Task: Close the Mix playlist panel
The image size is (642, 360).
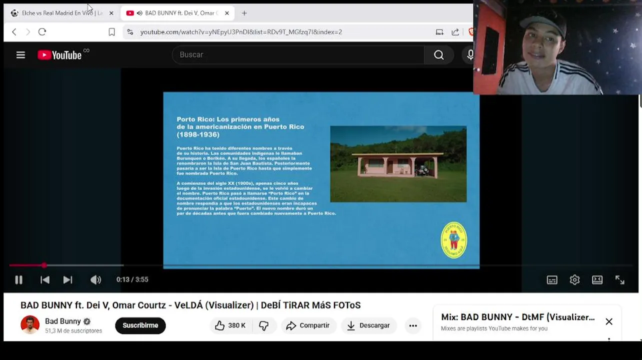Action: [609, 321]
